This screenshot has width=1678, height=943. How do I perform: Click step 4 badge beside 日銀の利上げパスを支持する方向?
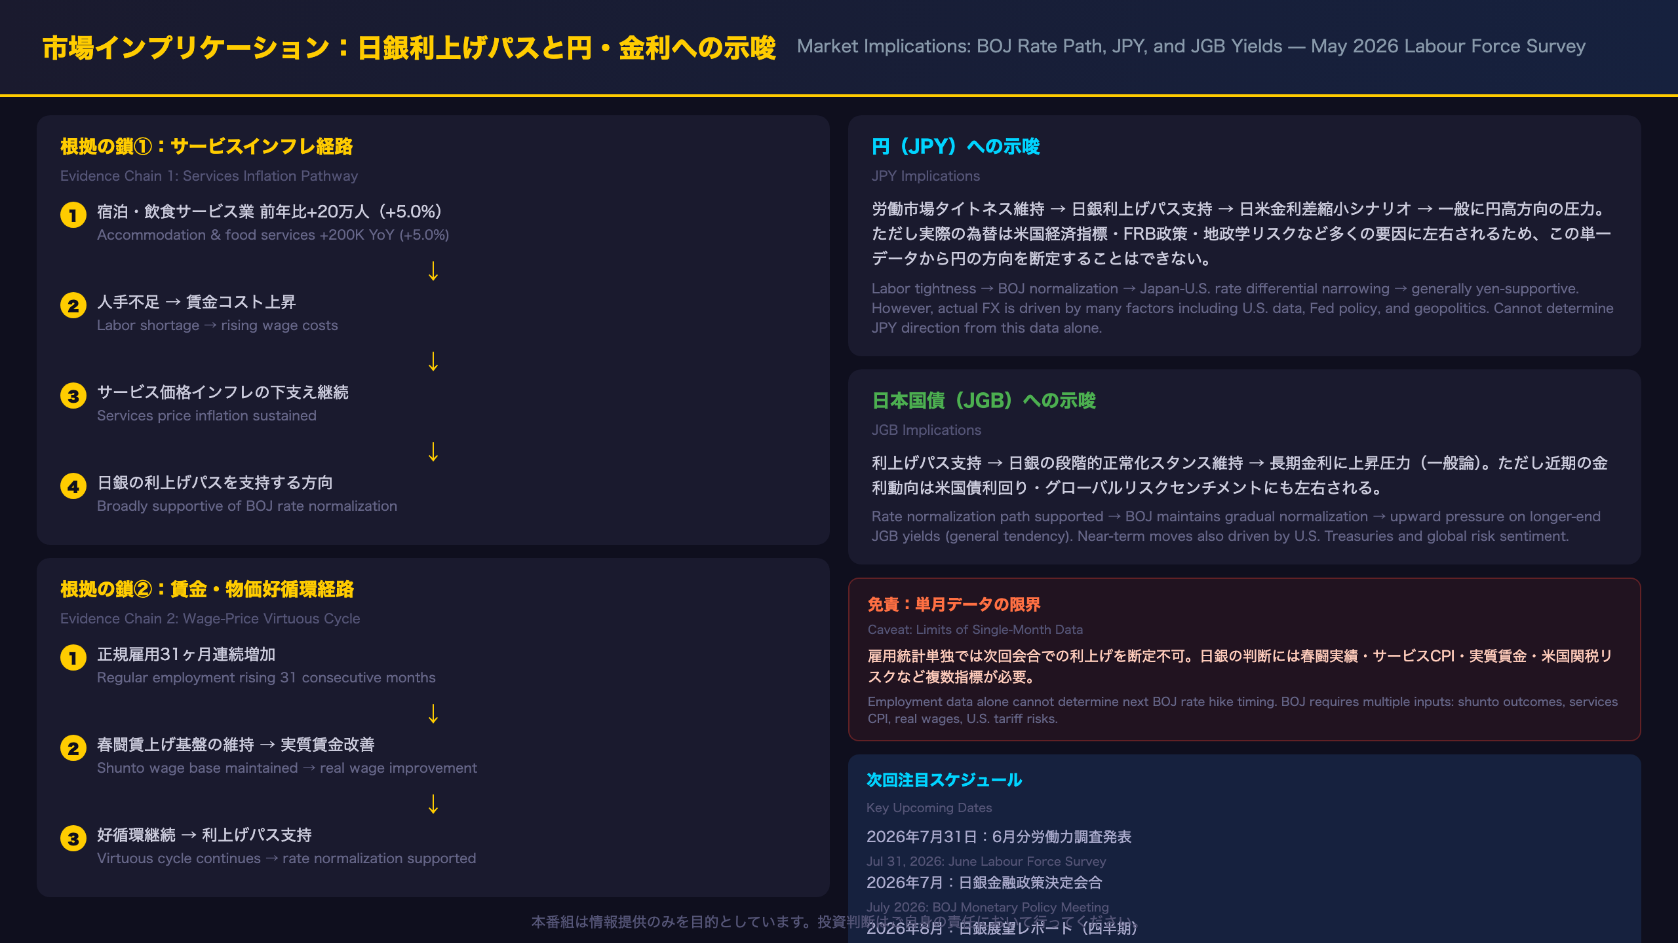[x=73, y=486]
